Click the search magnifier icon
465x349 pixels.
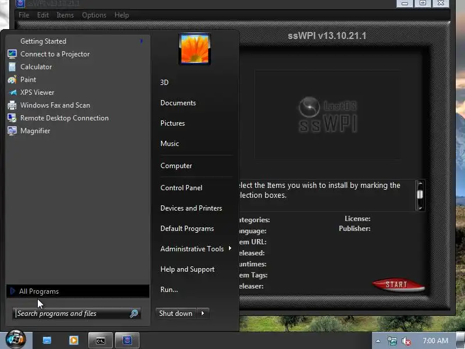134,314
